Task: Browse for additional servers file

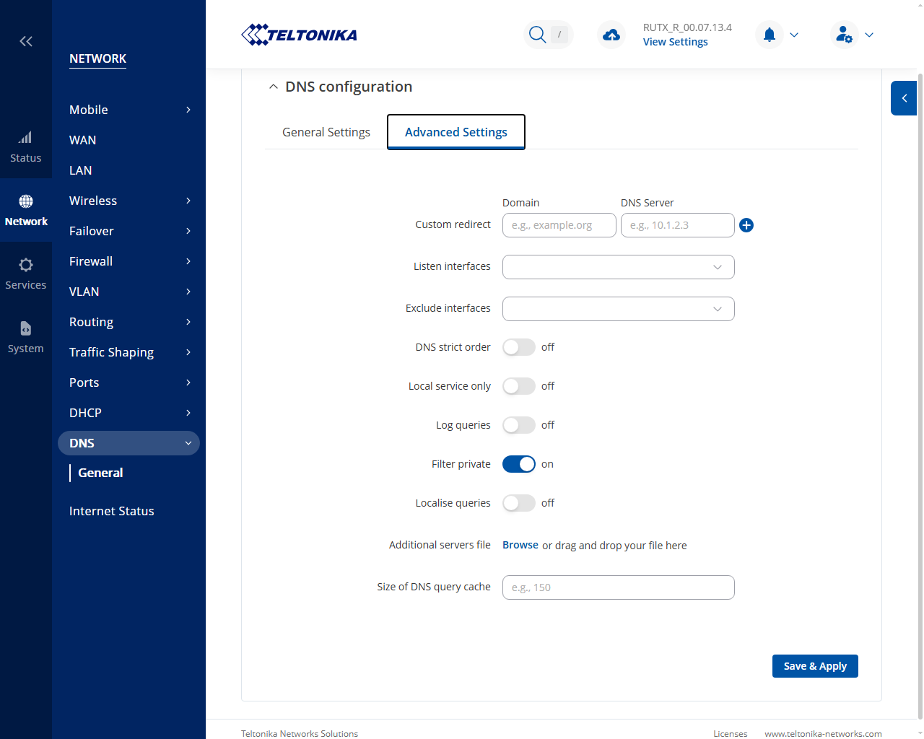Action: click(520, 545)
